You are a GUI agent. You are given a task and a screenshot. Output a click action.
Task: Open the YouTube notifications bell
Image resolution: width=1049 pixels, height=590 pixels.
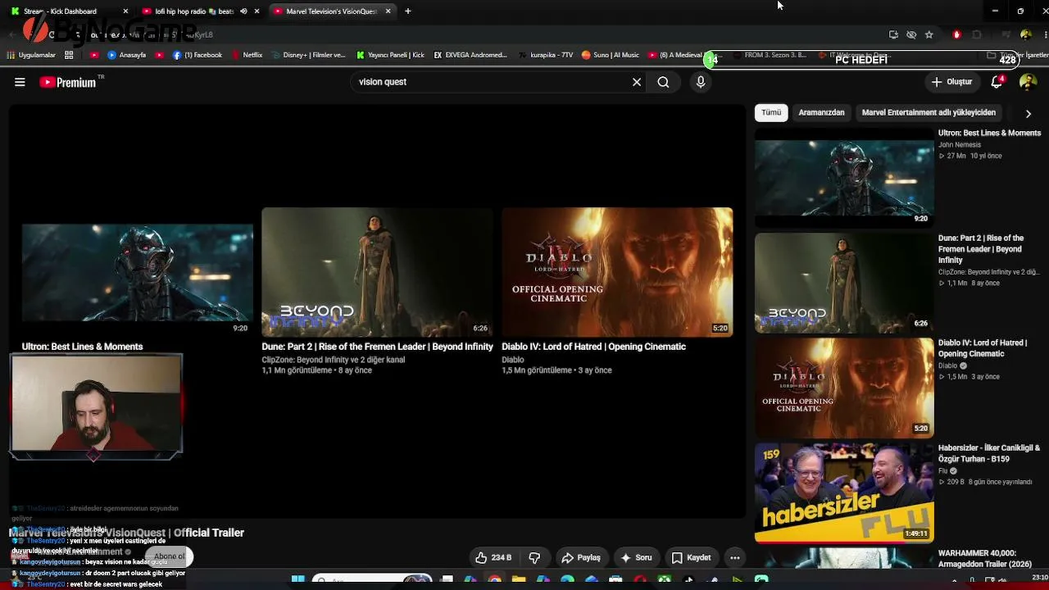coord(997,82)
